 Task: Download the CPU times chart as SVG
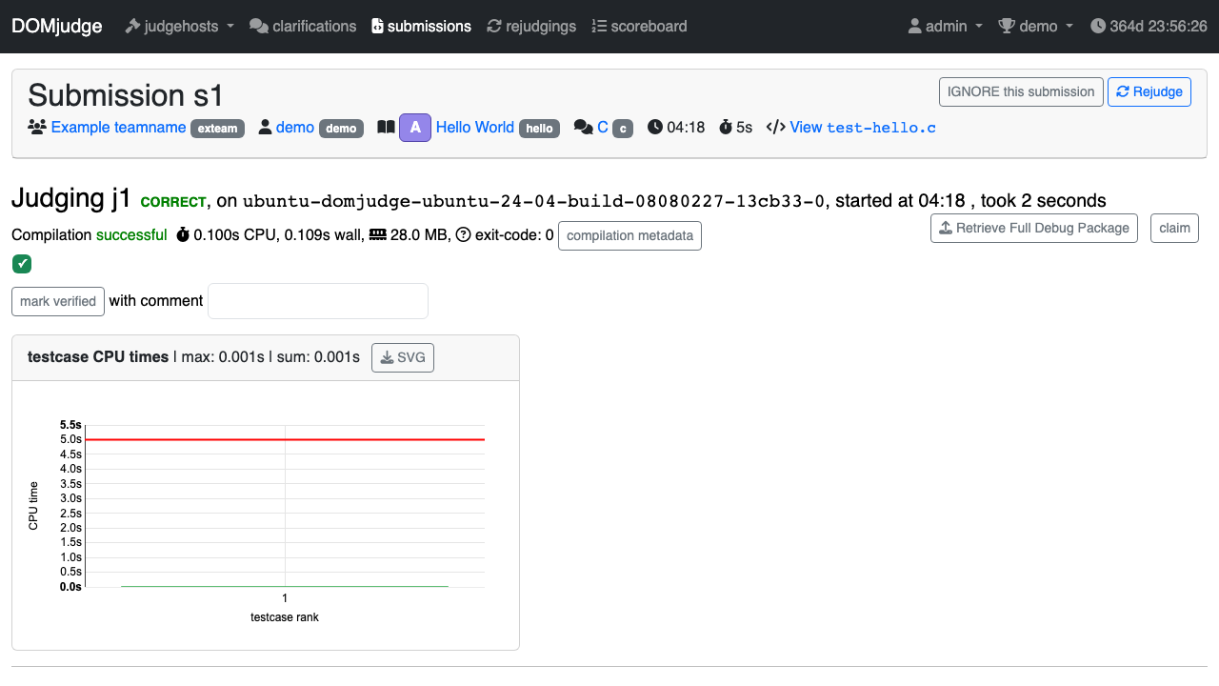click(x=403, y=358)
